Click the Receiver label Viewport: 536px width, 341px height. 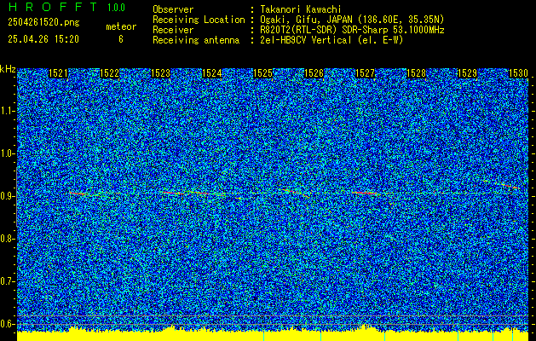click(x=173, y=30)
